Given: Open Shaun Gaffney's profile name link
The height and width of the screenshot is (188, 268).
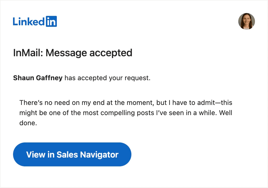Looking at the screenshot, I should click(38, 78).
